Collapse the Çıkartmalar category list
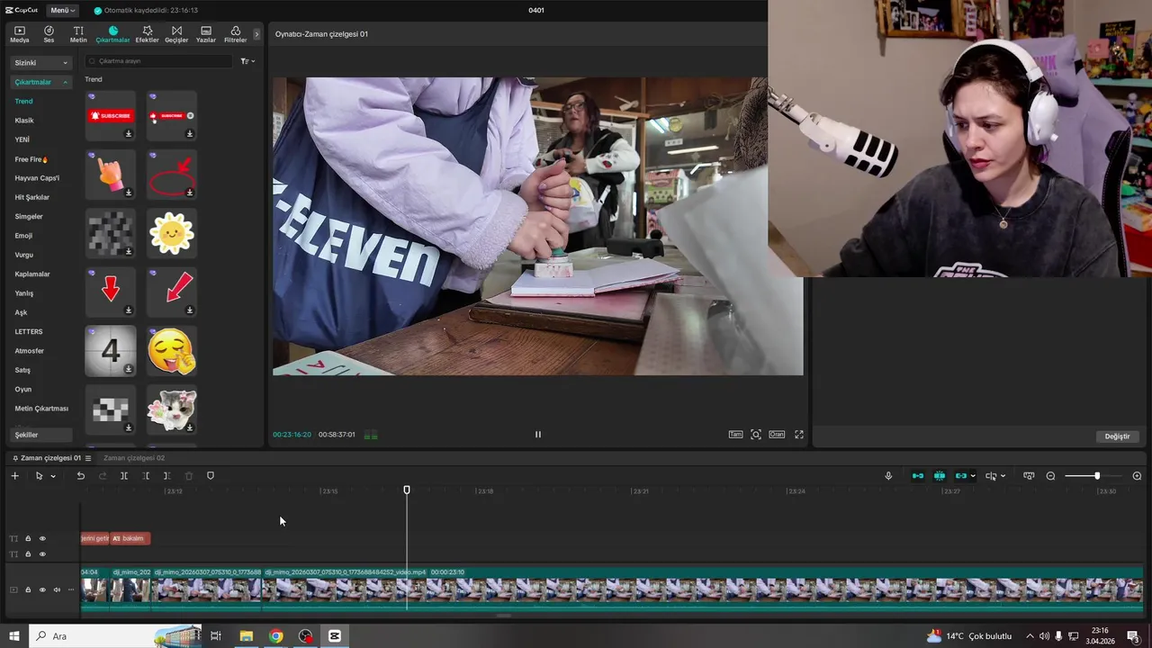Viewport: 1152px width, 648px height. click(41, 82)
